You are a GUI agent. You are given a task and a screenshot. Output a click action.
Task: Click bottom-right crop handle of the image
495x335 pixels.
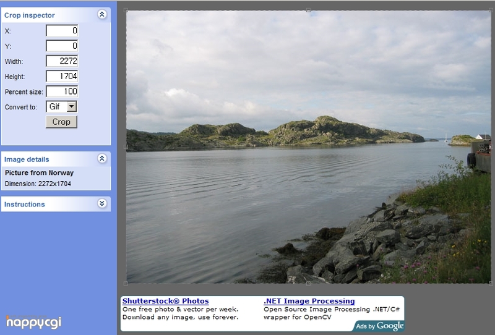[491, 284]
